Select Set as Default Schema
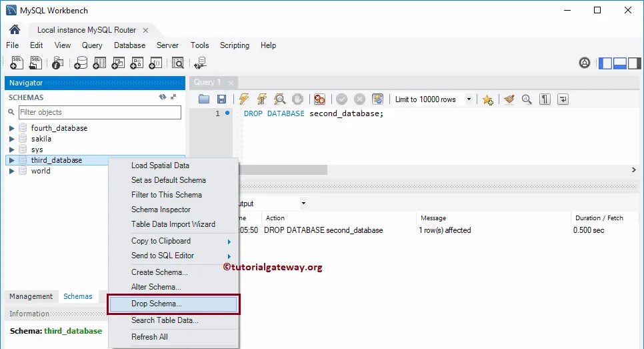Viewport: 644px width, 349px height. (x=174, y=180)
